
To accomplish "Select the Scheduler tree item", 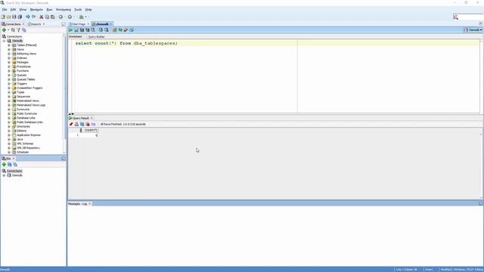I will pyautogui.click(x=23, y=153).
